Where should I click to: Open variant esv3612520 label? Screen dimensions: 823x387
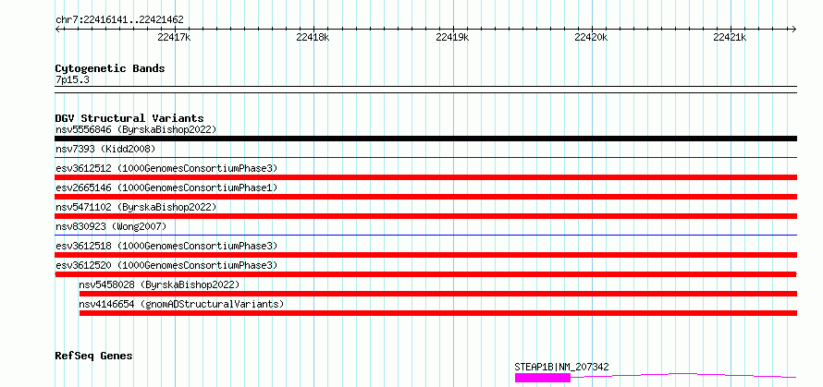[166, 265]
